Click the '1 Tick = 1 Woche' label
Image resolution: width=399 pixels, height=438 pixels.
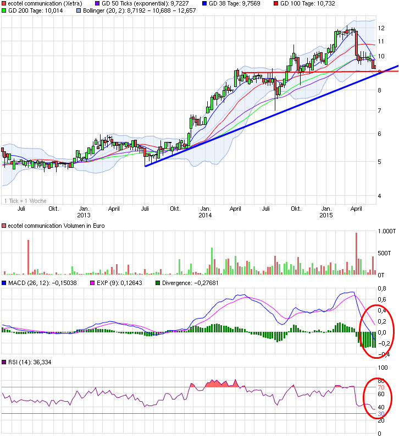(x=25, y=201)
